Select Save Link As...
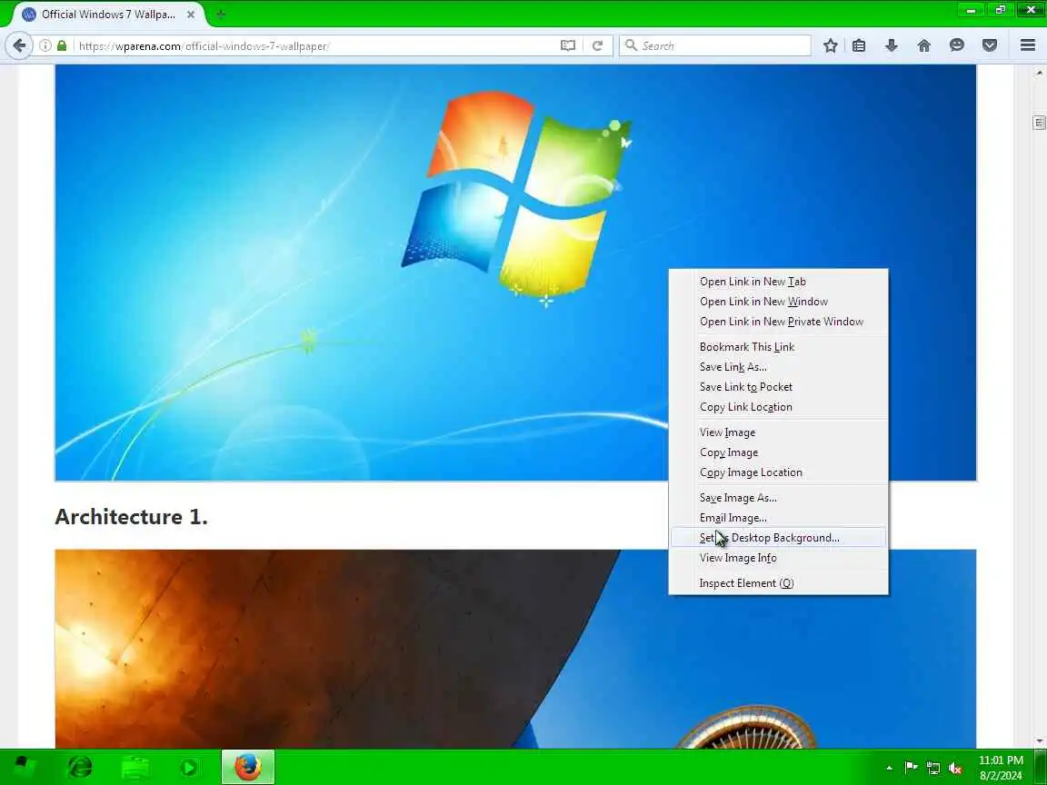Image resolution: width=1047 pixels, height=785 pixels. coord(779,367)
